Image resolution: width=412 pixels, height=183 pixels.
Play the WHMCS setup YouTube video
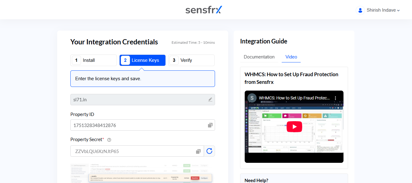(x=294, y=127)
